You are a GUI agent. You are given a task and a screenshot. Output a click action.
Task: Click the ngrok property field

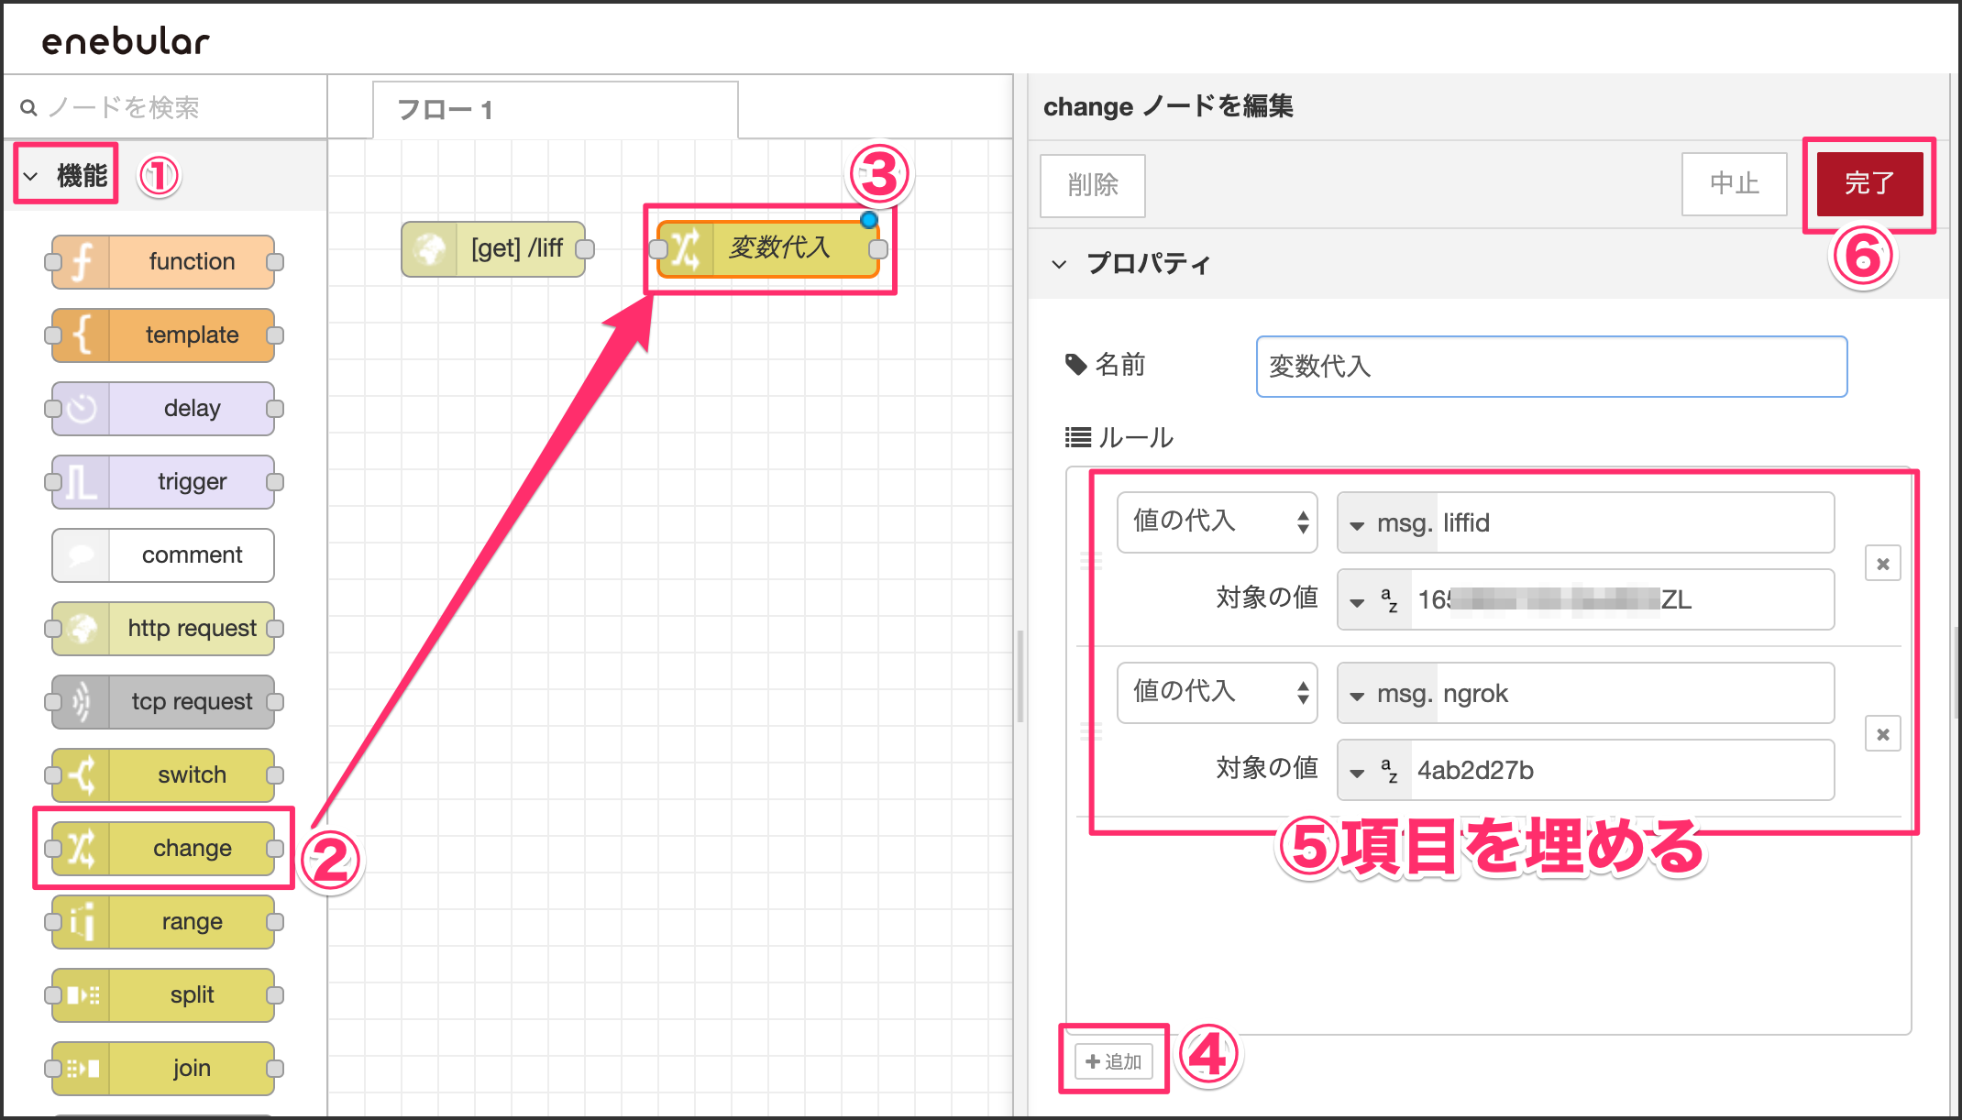1635,694
